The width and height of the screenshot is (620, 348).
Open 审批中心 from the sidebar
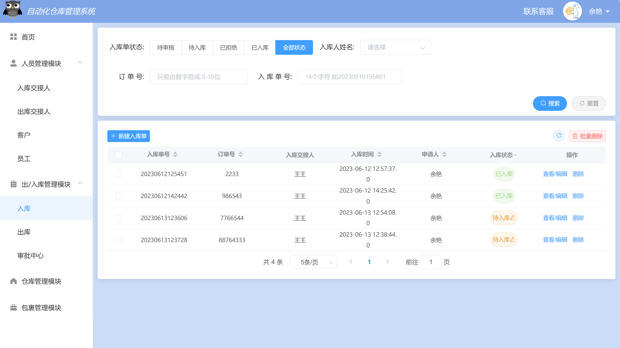pos(30,256)
